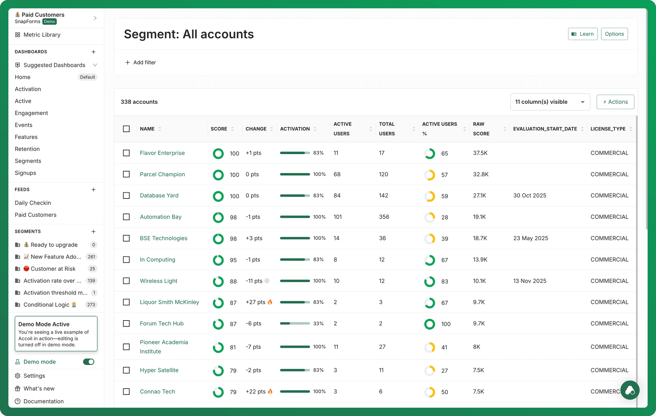This screenshot has width=656, height=416.
Task: Check the select-all header checkbox
Action: pyautogui.click(x=126, y=129)
